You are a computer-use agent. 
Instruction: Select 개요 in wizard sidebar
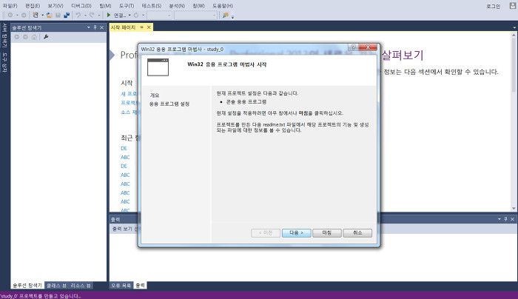155,95
